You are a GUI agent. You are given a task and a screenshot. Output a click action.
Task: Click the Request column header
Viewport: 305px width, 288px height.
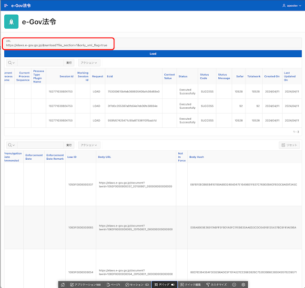coord(97,76)
